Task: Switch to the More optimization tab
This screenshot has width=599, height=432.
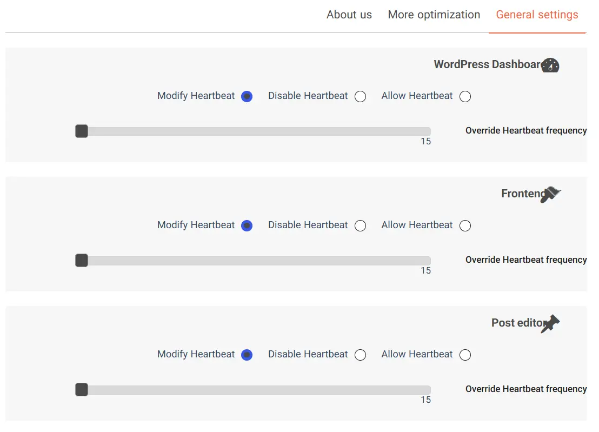Action: click(434, 15)
